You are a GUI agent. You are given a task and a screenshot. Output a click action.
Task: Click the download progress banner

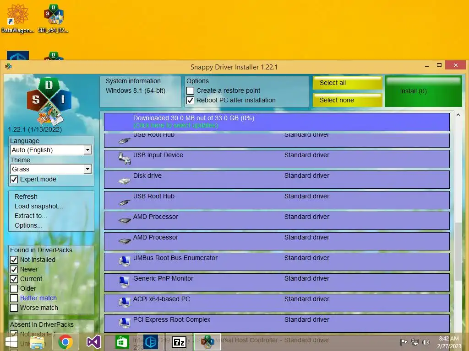[x=277, y=122]
